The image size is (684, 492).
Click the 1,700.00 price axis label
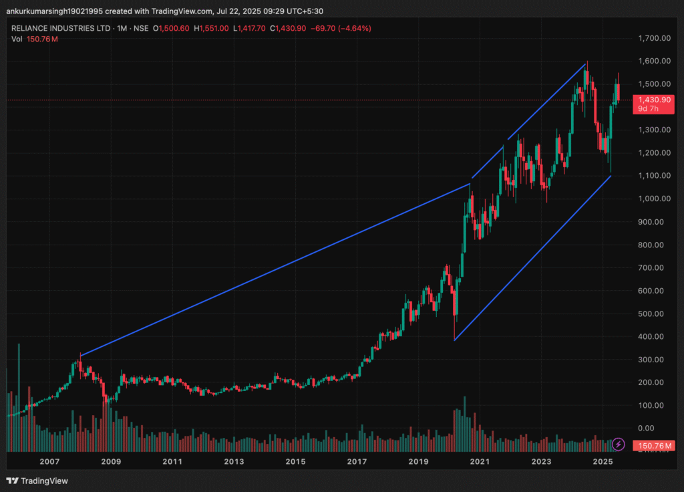(x=655, y=38)
